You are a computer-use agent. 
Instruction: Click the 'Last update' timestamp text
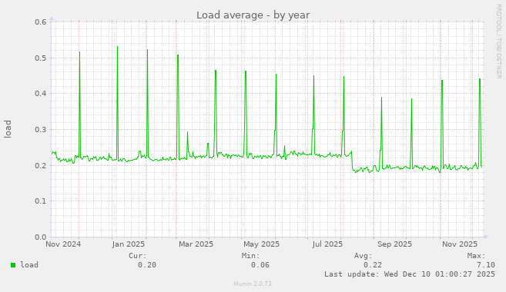pos(410,274)
